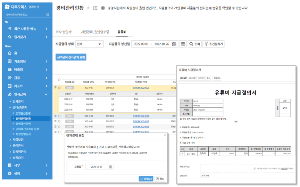Click the 즐겨찾기 star in the sidebar
The width and height of the screenshot is (300, 187).
tap(10, 37)
